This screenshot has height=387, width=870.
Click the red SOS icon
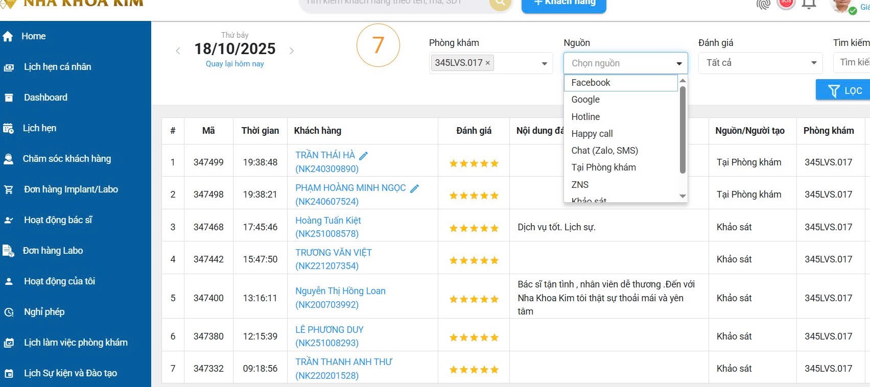click(786, 3)
